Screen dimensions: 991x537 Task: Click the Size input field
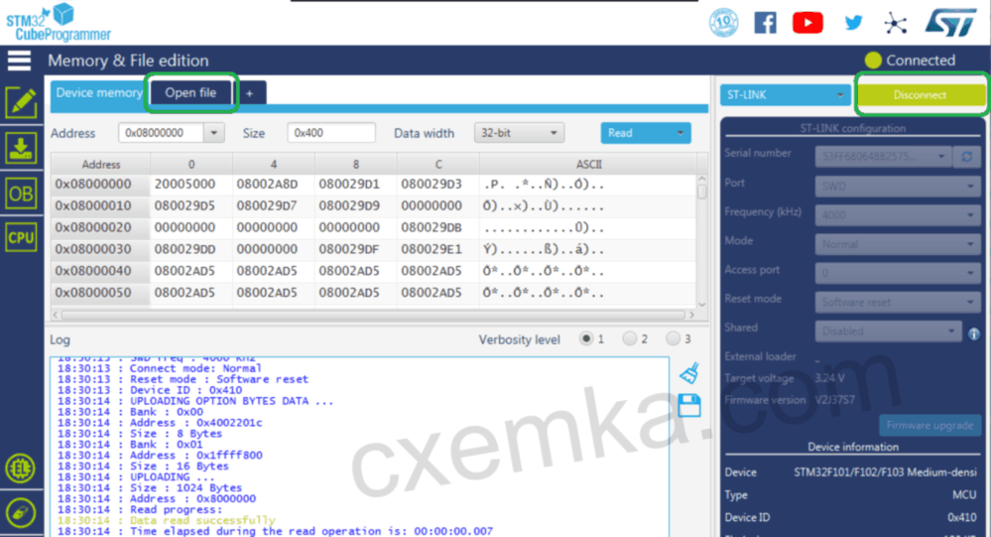[x=331, y=133]
